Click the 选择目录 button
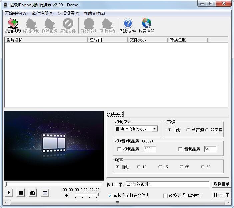Viewport: 234px width, 208px height. click(x=221, y=184)
